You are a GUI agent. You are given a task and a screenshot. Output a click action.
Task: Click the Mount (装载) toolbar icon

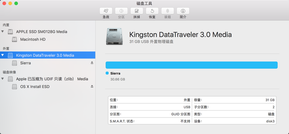click(168, 11)
